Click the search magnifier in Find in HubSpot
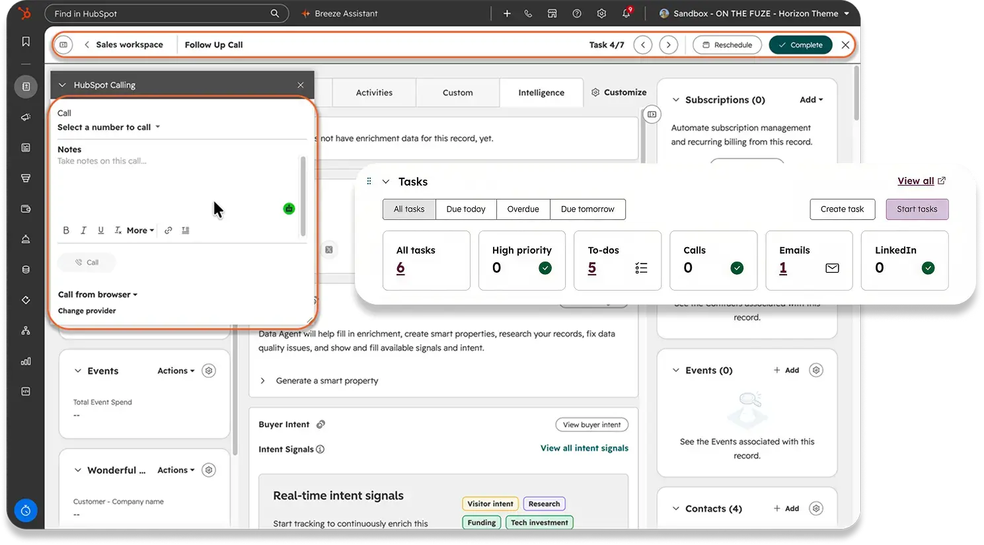 coord(275,13)
